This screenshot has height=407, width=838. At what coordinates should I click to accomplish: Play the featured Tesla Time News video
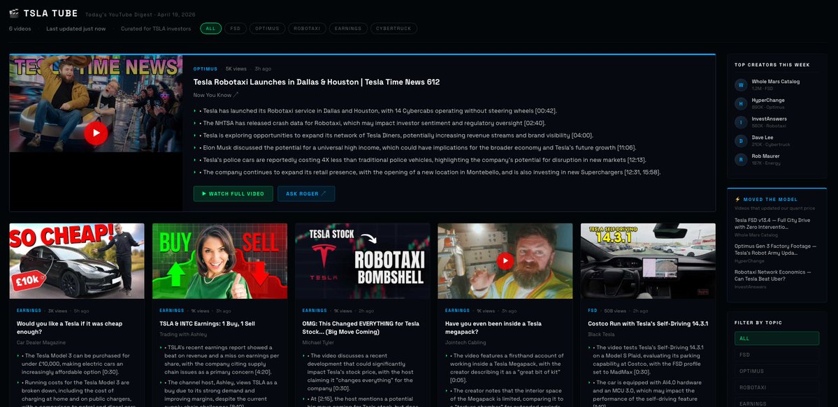click(96, 133)
